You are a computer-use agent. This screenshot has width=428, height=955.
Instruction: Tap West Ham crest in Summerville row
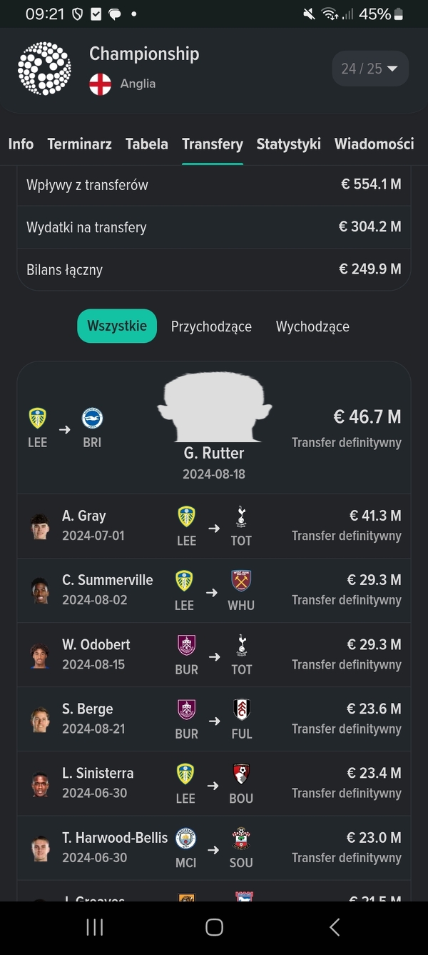coord(241,581)
